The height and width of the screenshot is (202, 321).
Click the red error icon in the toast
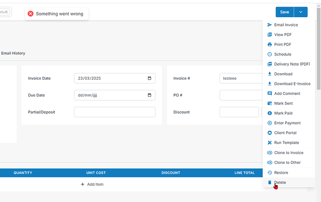coord(31,14)
